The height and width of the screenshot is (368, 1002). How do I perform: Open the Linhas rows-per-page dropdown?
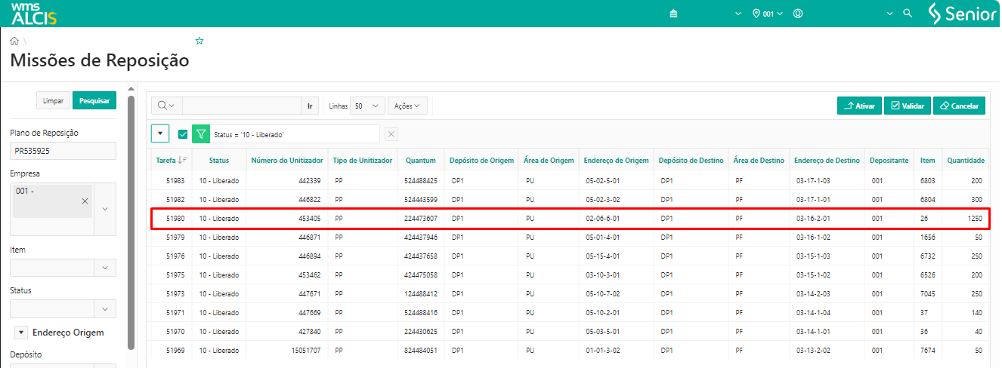click(368, 106)
